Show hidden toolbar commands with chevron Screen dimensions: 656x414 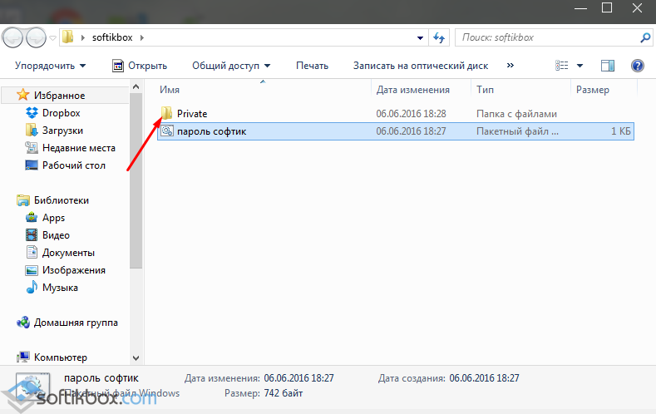coord(510,66)
